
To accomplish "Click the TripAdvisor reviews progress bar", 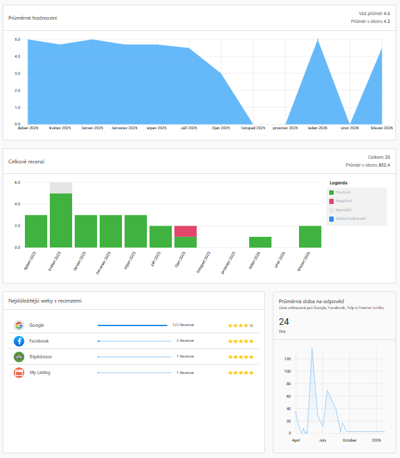I will [134, 357].
